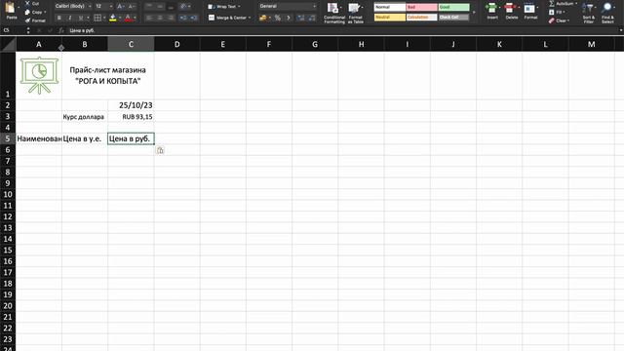Decrease decimal places
This screenshot has height=351, width=624.
[x=312, y=18]
